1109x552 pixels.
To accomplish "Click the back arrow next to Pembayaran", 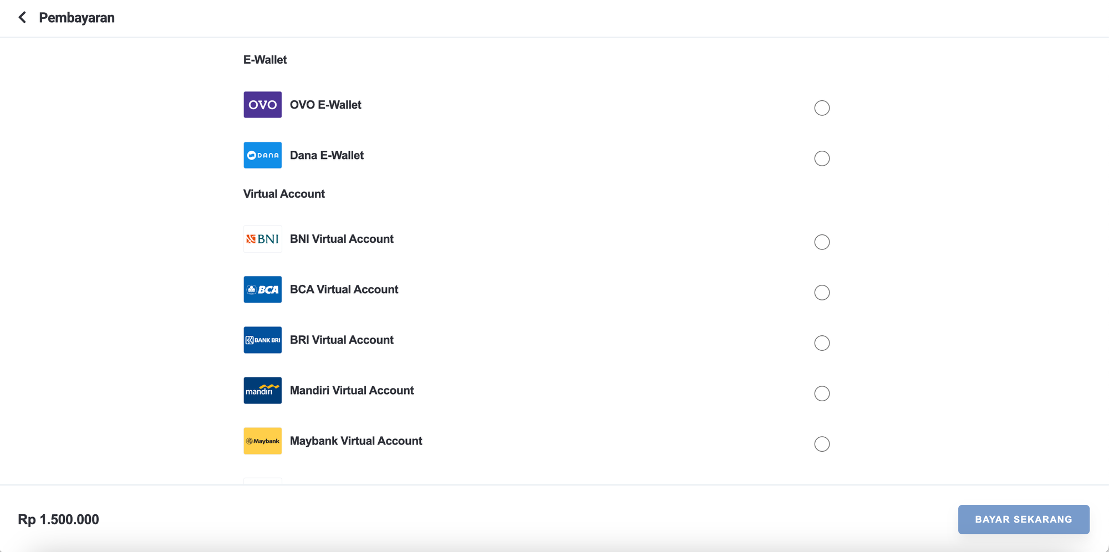I will tap(22, 18).
